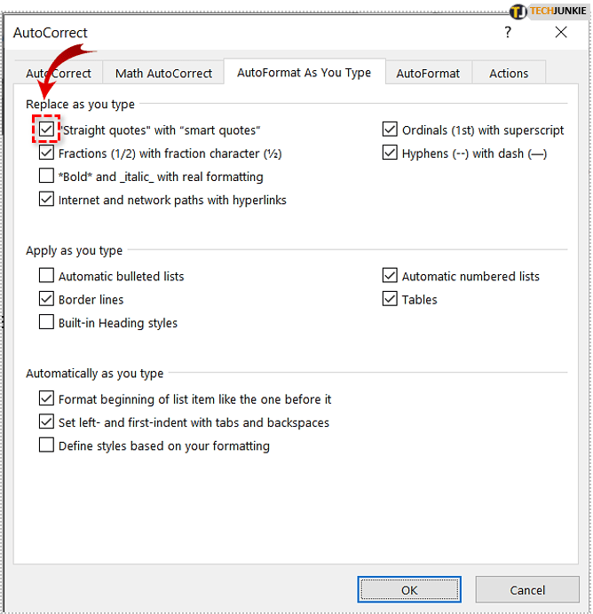Image resolution: width=593 pixels, height=614 pixels.
Task: Open the Math AutoCorrect tab
Action: [163, 74]
